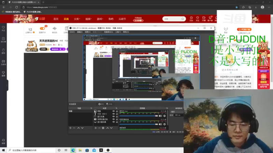Mute the 视频采集设备 audio channel
Screen dimensions: 273x153
pos(160,124)
